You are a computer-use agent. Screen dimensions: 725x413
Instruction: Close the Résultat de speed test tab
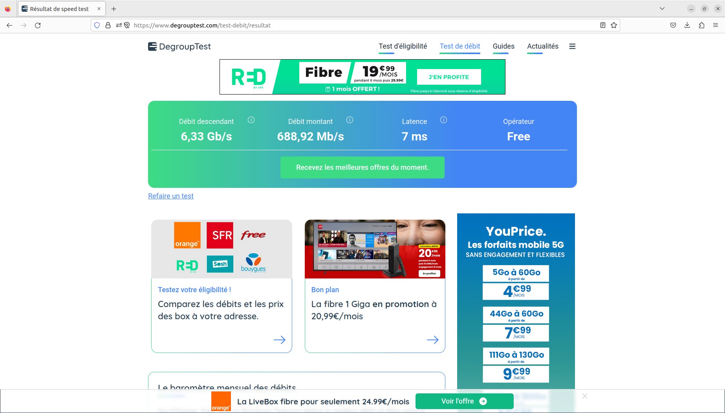99,9
